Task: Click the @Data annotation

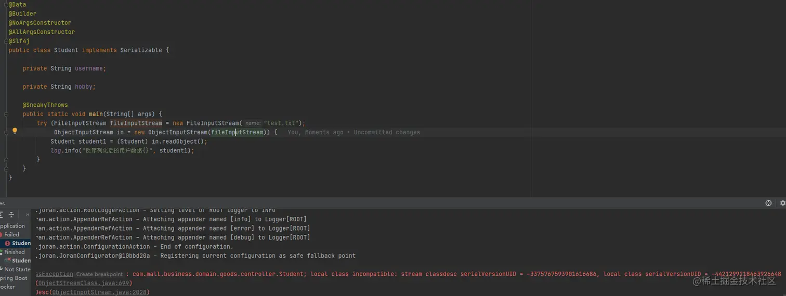Action: [17, 5]
